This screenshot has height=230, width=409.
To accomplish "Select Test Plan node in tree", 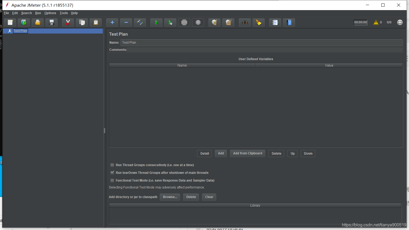I will 20,31.
